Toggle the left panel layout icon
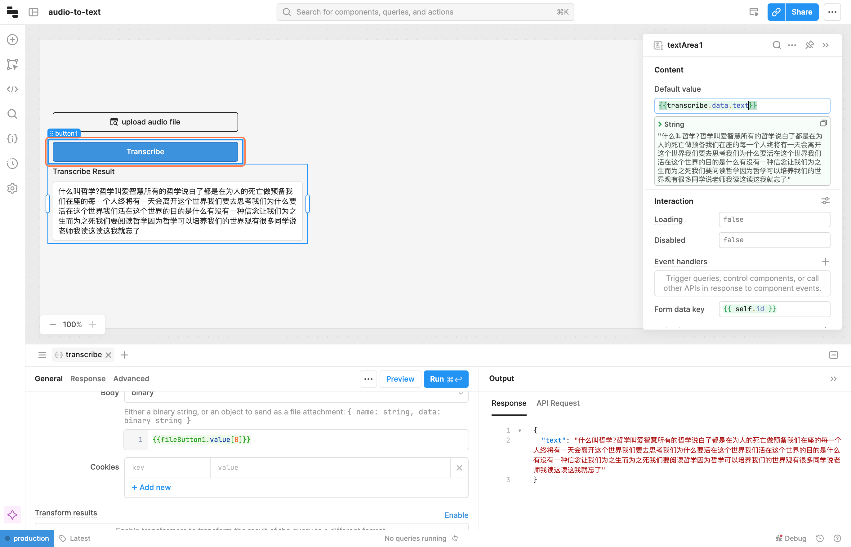 pos(33,12)
